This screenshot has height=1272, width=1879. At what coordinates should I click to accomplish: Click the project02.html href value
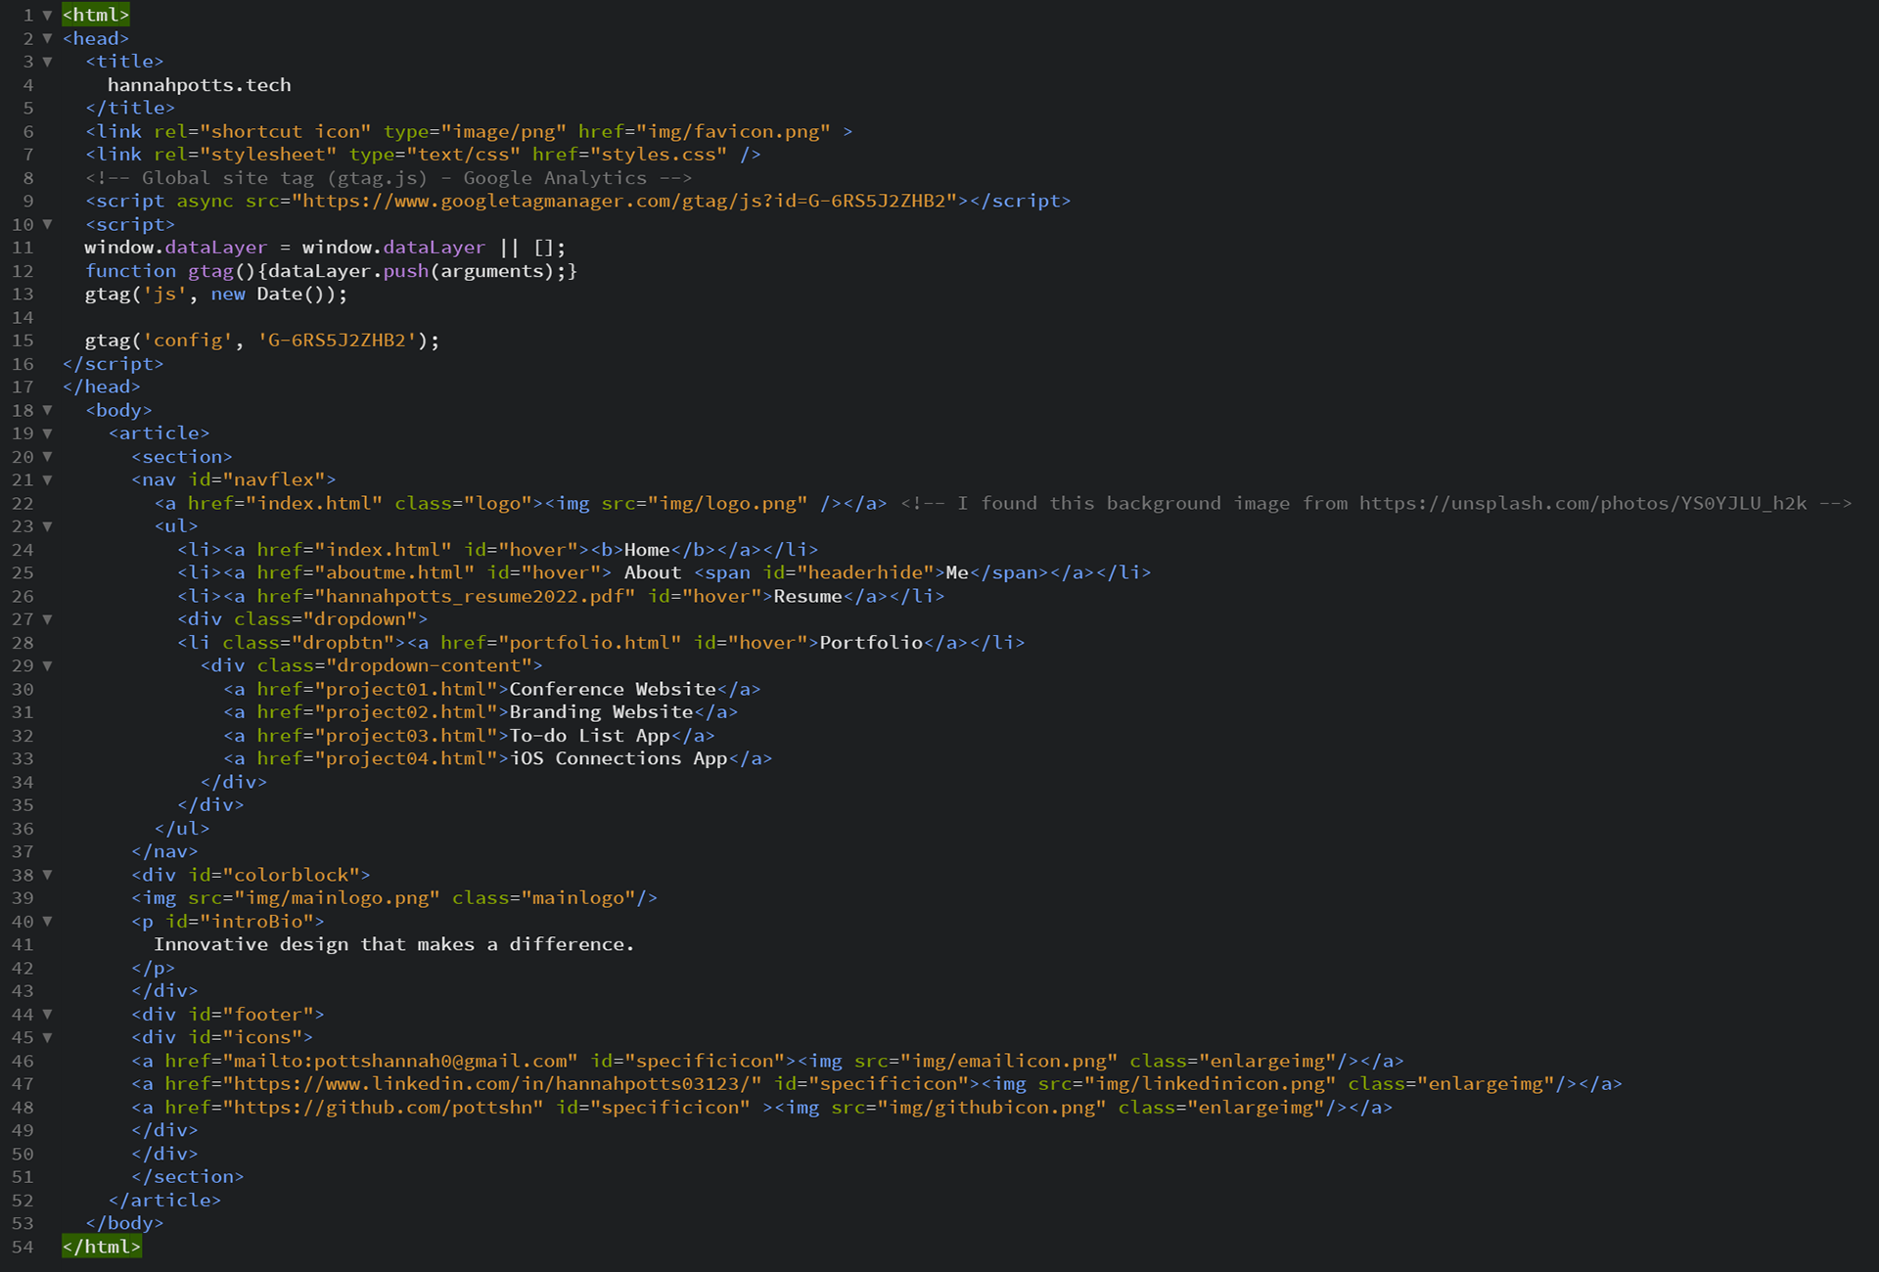pos(406,712)
